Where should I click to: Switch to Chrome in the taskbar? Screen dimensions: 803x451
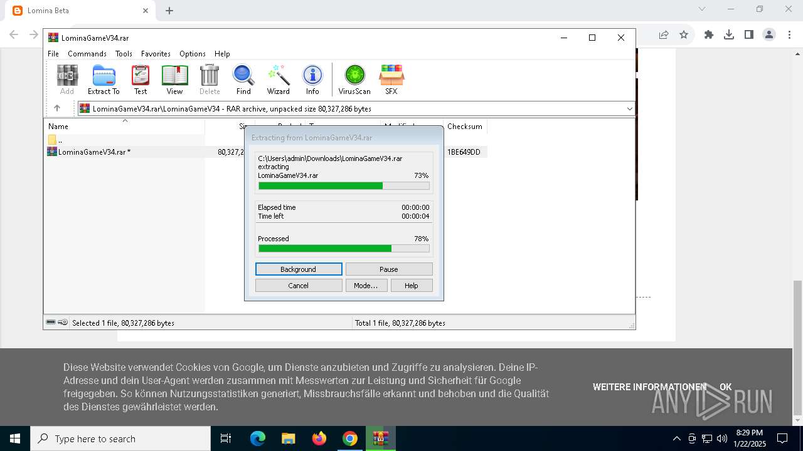coord(350,438)
